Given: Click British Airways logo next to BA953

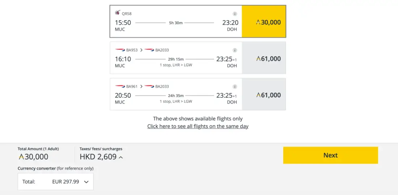Looking at the screenshot, I should pyautogui.click(x=120, y=50).
